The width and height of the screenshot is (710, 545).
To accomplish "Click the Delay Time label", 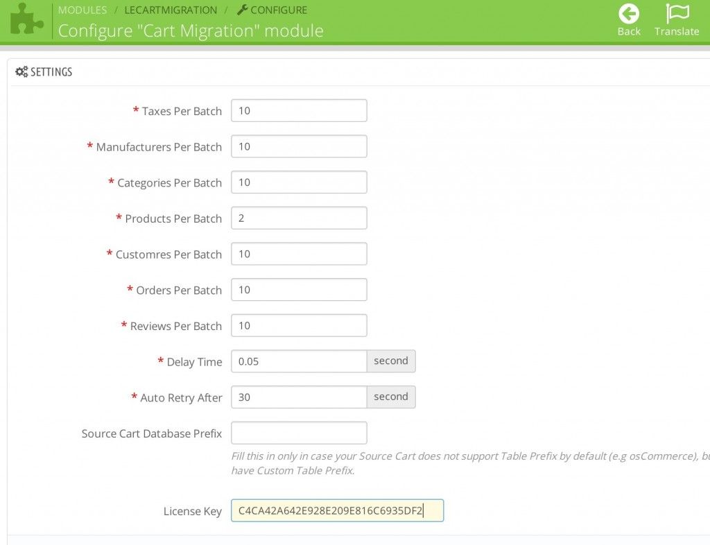I will tap(194, 362).
